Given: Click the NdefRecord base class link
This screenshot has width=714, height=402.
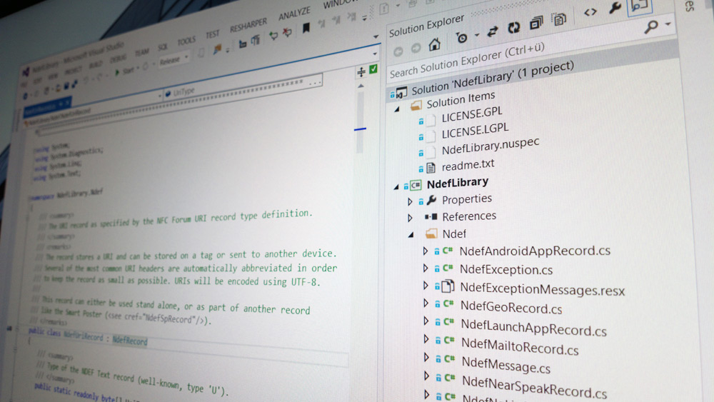Looking at the screenshot, I should [x=130, y=340].
